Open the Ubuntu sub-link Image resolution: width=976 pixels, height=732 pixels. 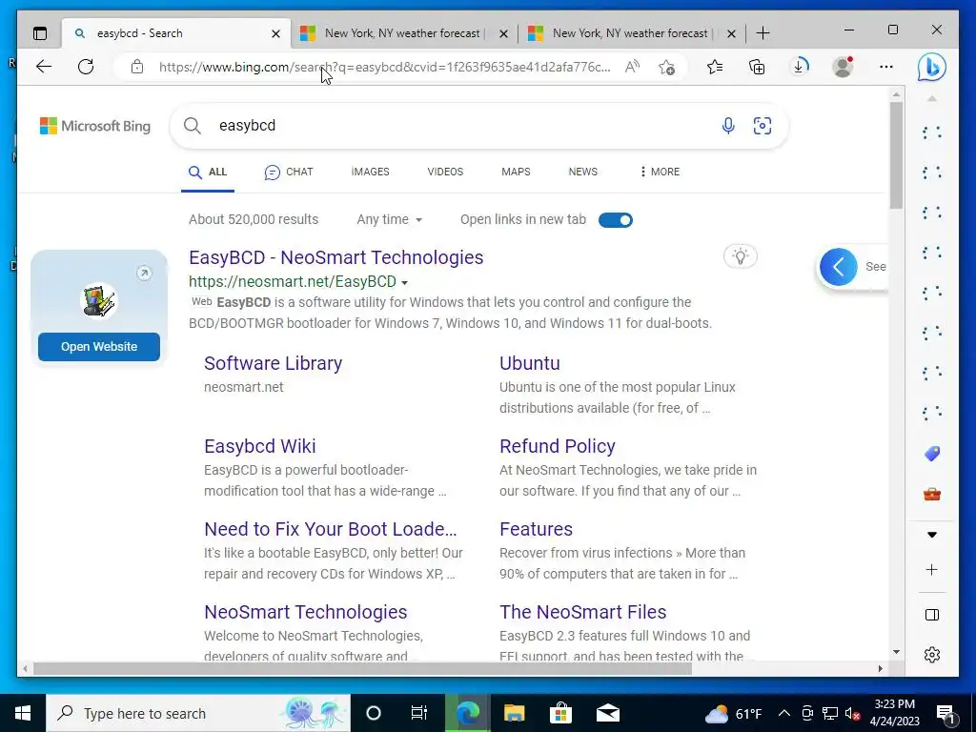pyautogui.click(x=530, y=363)
